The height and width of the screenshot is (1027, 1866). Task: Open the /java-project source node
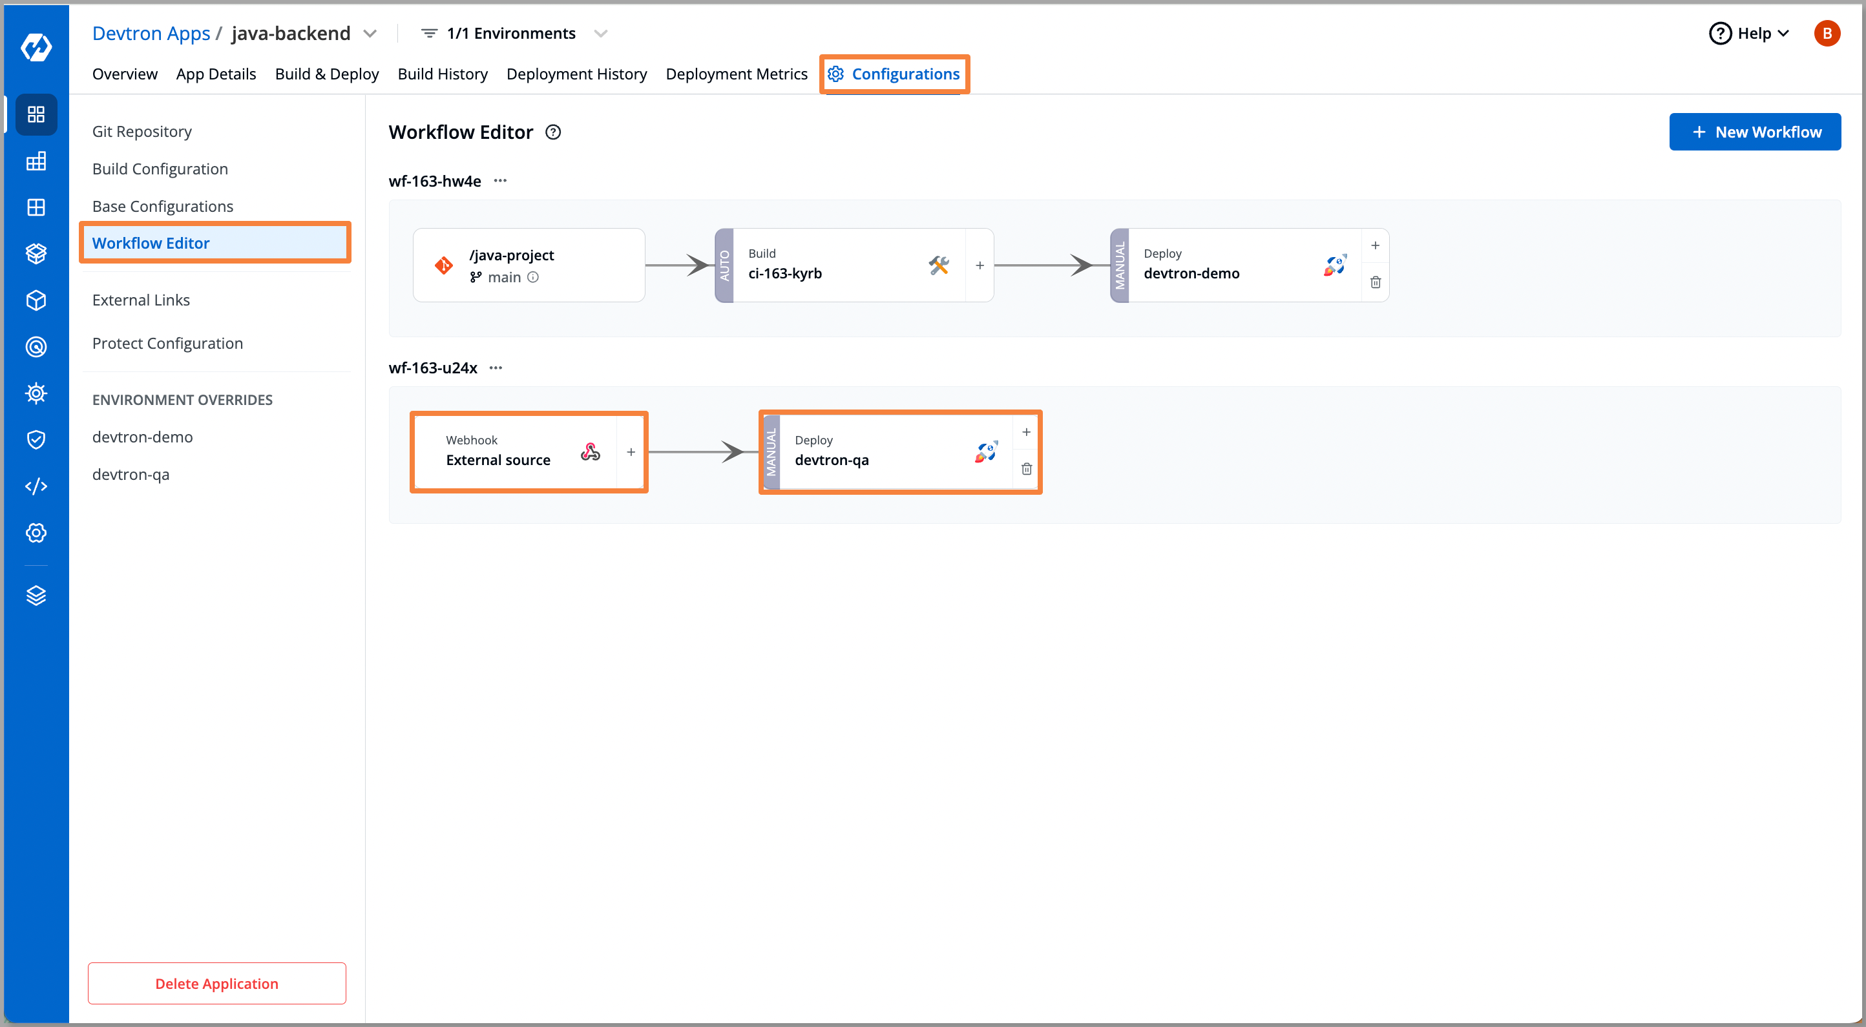click(x=529, y=265)
